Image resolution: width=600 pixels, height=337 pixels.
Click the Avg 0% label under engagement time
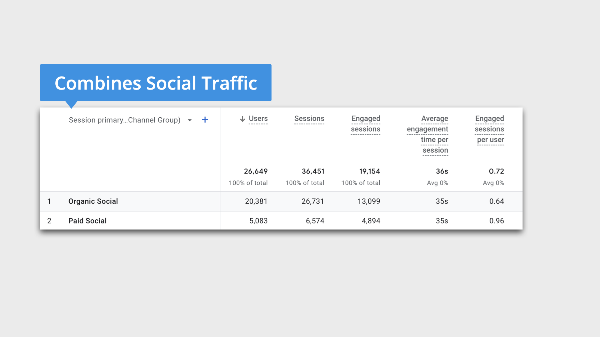click(437, 183)
